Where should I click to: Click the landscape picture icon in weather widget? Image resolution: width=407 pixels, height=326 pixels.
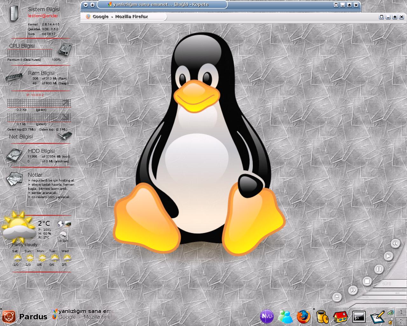[68, 224]
